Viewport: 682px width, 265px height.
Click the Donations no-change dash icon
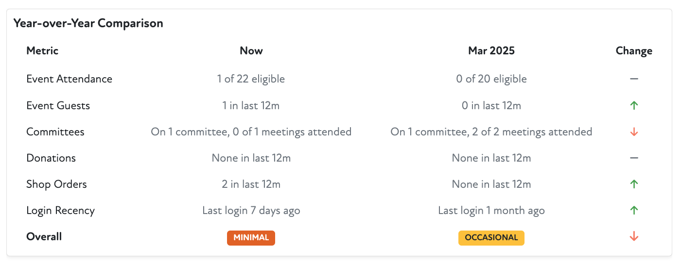[633, 158]
